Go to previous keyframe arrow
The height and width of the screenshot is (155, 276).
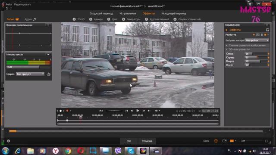point(57,111)
